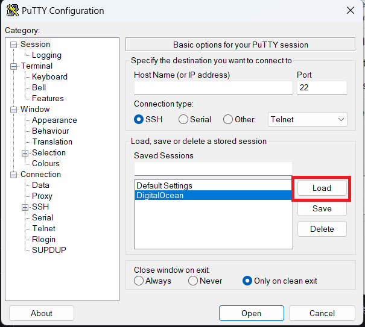
Task: Focus the Host Name input field
Action: [x=213, y=88]
